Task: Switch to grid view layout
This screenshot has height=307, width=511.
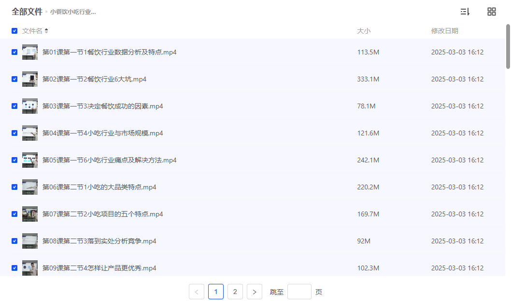Action: click(x=491, y=12)
